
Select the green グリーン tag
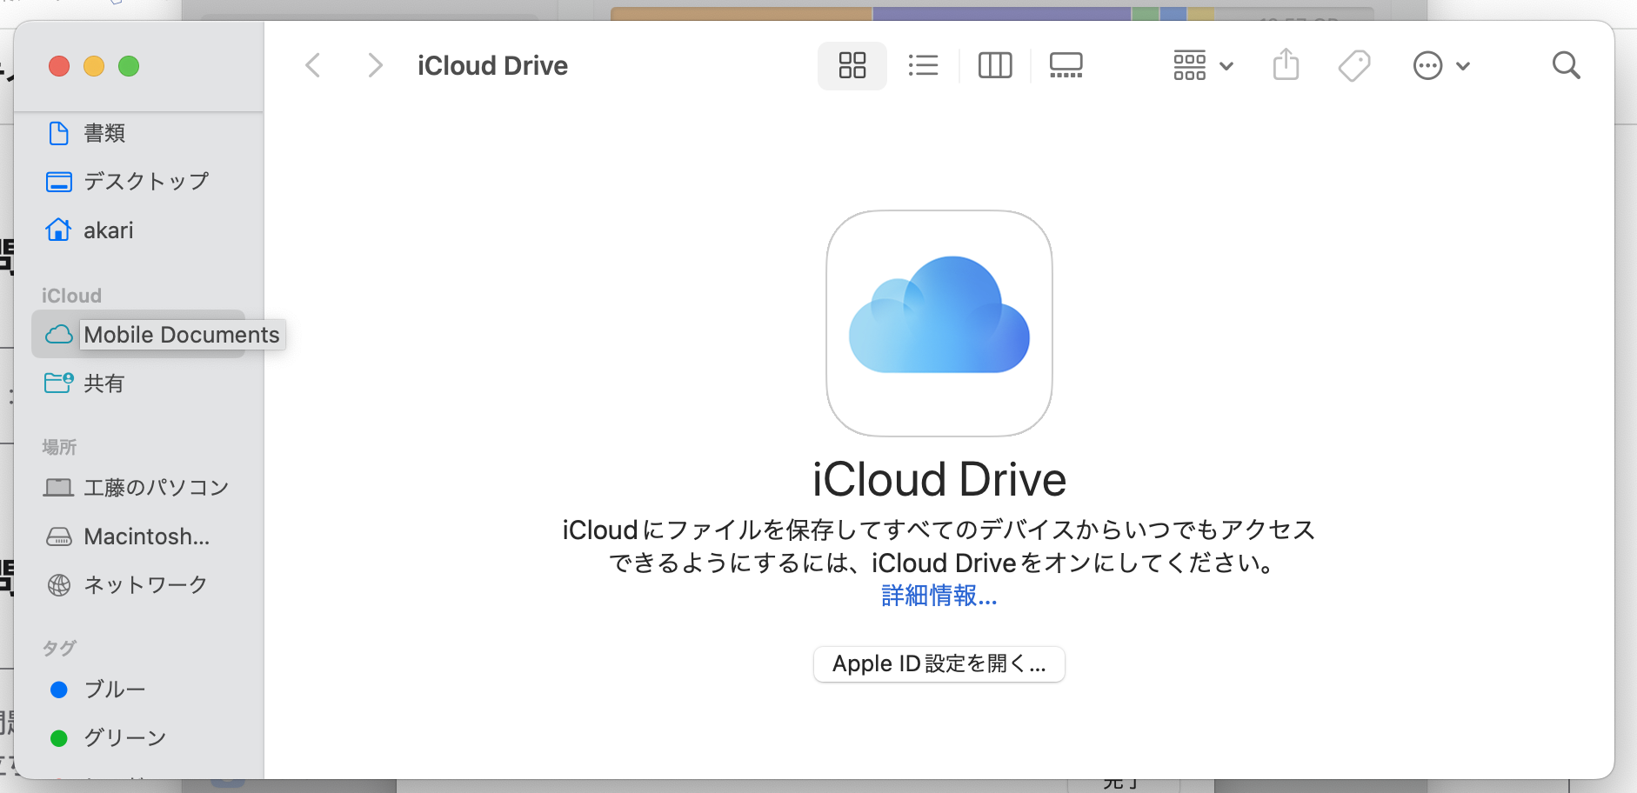(x=124, y=738)
